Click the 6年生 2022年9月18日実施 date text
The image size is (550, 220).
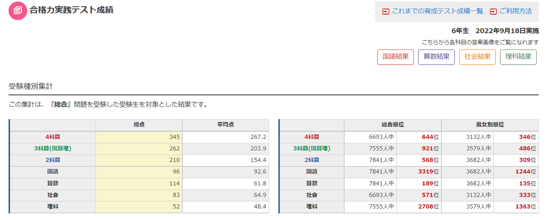point(495,31)
